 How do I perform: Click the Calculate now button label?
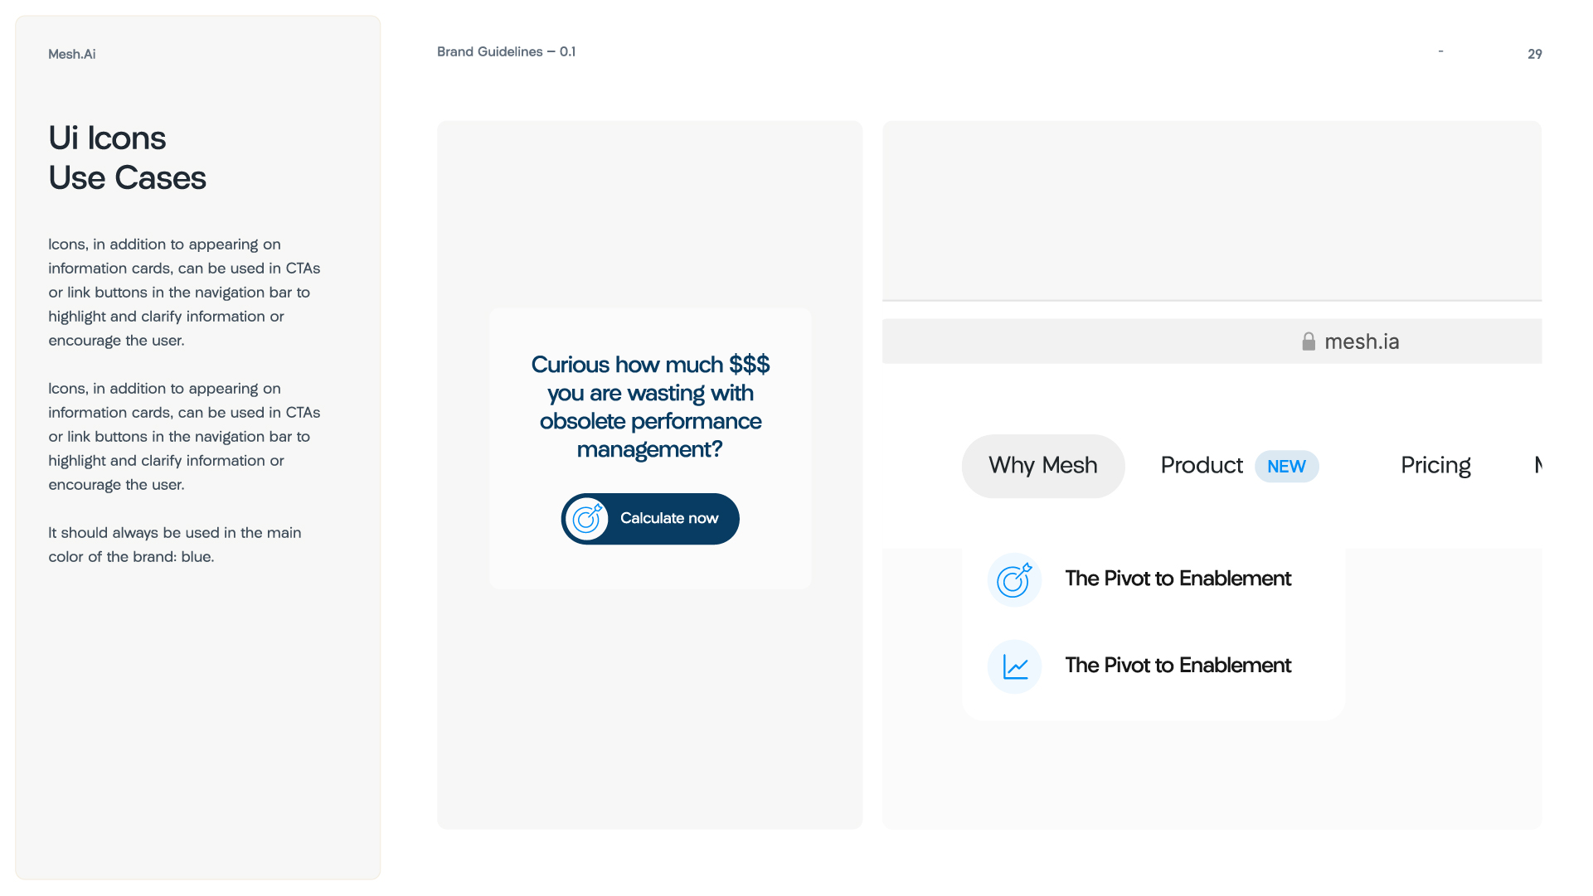(669, 518)
